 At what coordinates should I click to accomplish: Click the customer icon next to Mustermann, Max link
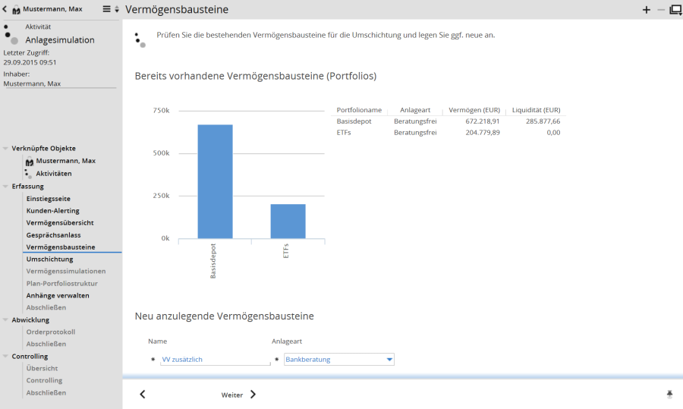29,162
